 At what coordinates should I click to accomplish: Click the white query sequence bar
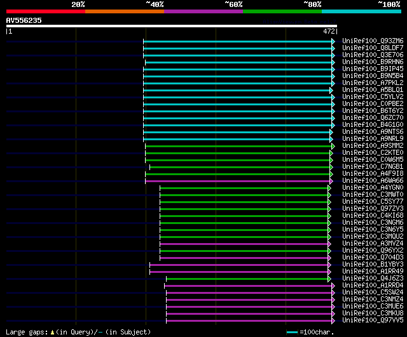click(x=172, y=26)
